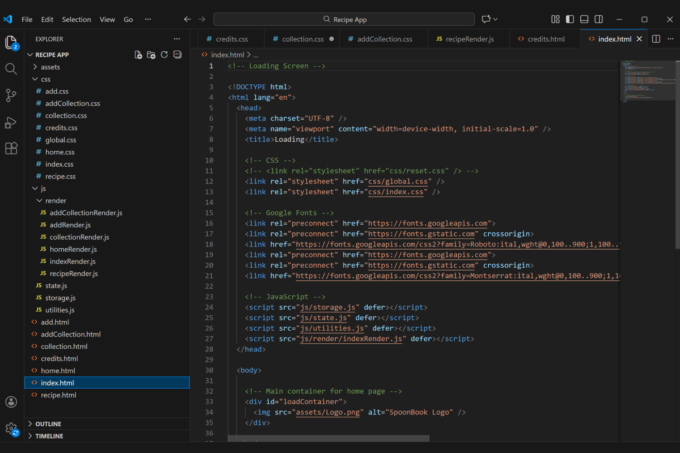Go back with the left arrow
The image size is (680, 453).
187,19
